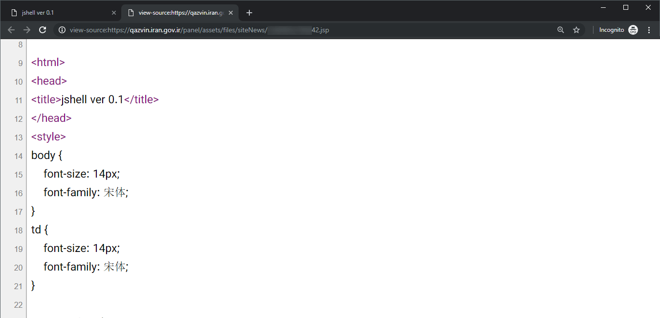The image size is (660, 318).
Task: Open a new tab with plus button
Action: click(x=249, y=13)
